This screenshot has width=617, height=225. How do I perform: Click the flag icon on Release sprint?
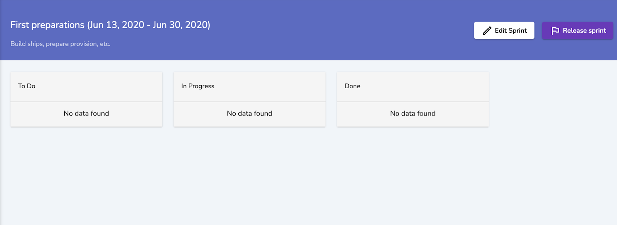(x=555, y=30)
